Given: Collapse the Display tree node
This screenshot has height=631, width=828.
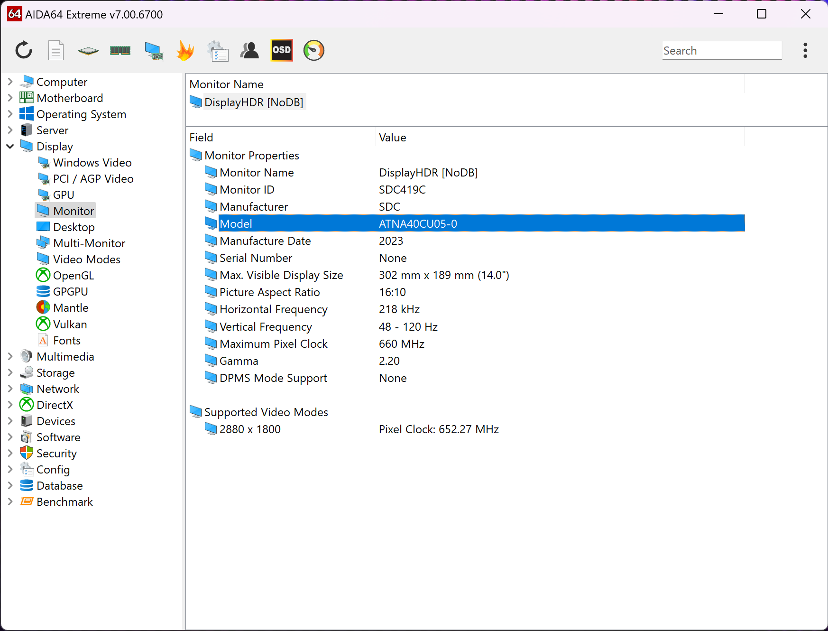Looking at the screenshot, I should (x=10, y=146).
